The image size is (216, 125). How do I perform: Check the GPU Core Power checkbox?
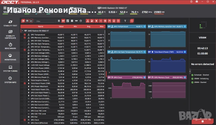point(25,68)
